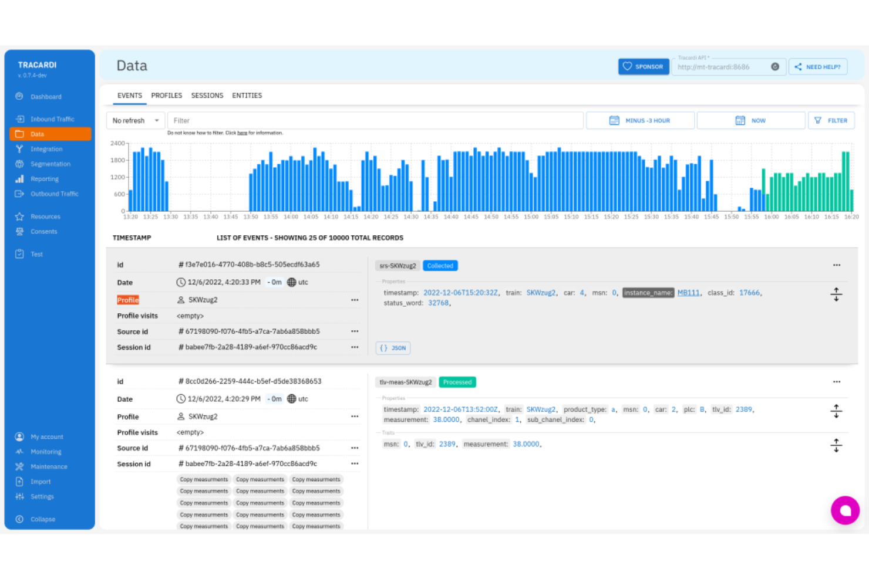
Task: Switch to the ENTITIES tab
Action: click(247, 95)
